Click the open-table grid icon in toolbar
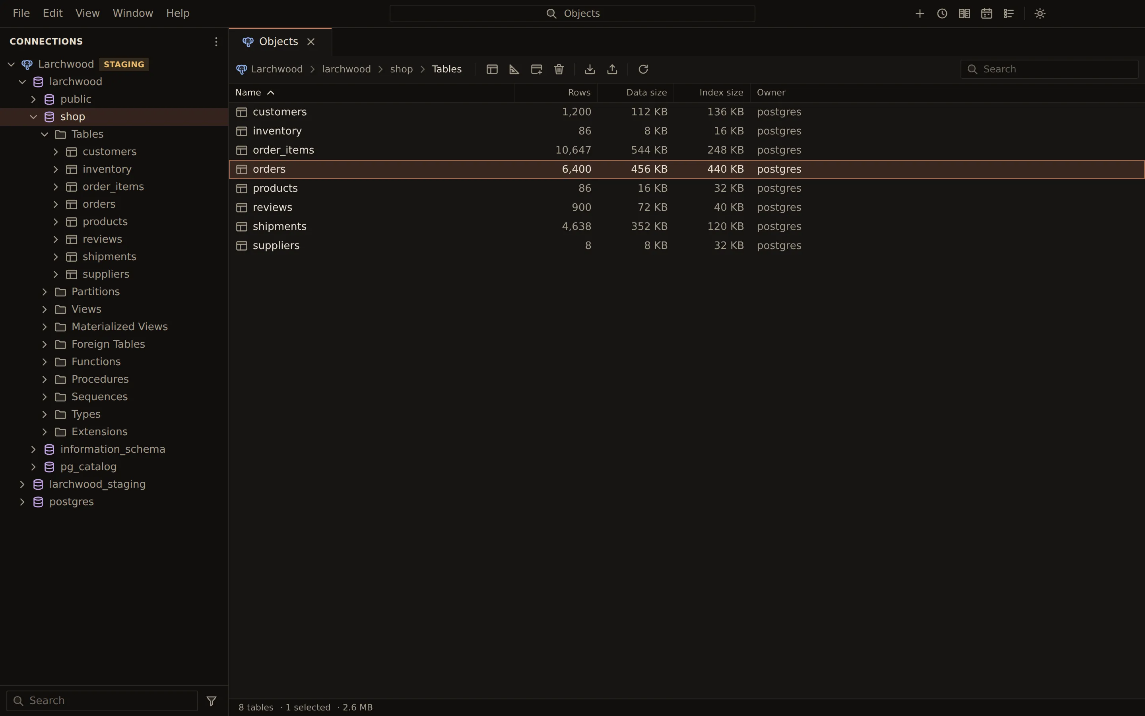 click(492, 69)
